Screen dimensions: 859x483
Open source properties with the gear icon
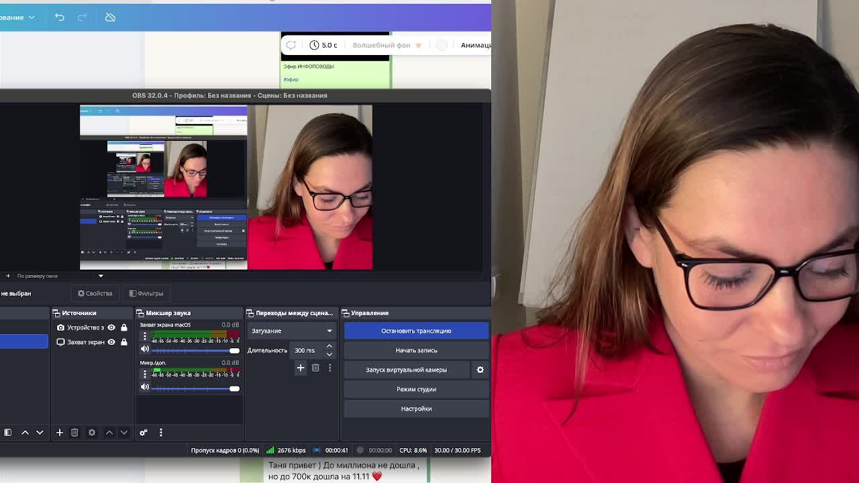92,433
